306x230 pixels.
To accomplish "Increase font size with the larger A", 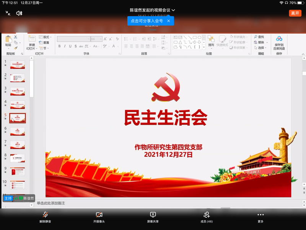I will (x=105, y=39).
